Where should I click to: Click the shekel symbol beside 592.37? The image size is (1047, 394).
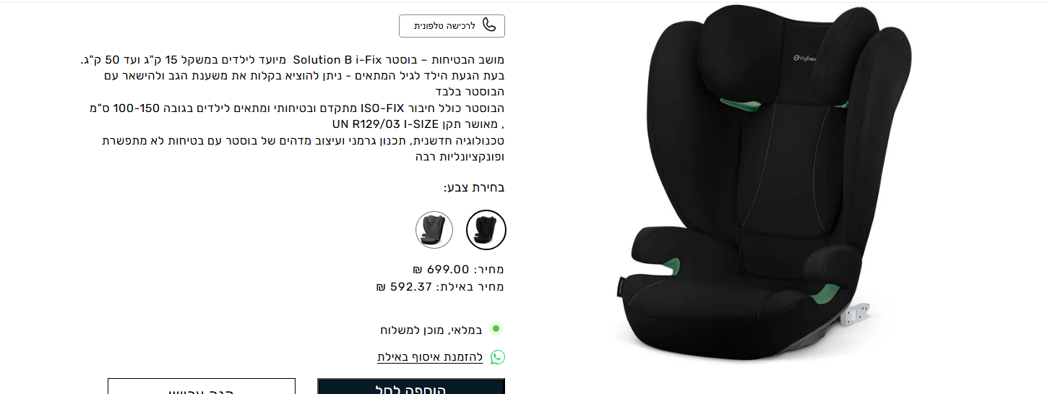coord(381,287)
